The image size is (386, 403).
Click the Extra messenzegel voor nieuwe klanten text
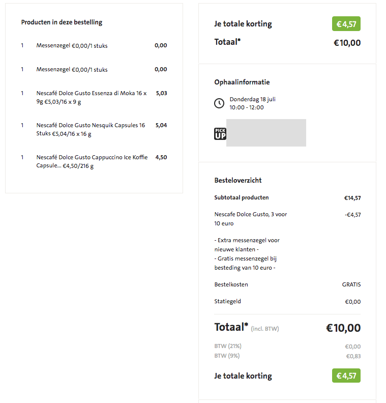click(x=247, y=245)
